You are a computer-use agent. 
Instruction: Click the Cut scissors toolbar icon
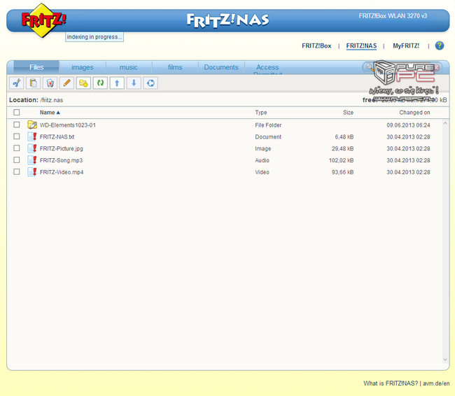coord(17,83)
